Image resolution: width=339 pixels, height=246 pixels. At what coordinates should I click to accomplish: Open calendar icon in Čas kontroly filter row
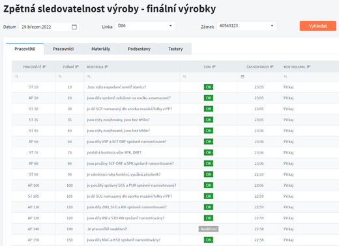pyautogui.click(x=243, y=77)
